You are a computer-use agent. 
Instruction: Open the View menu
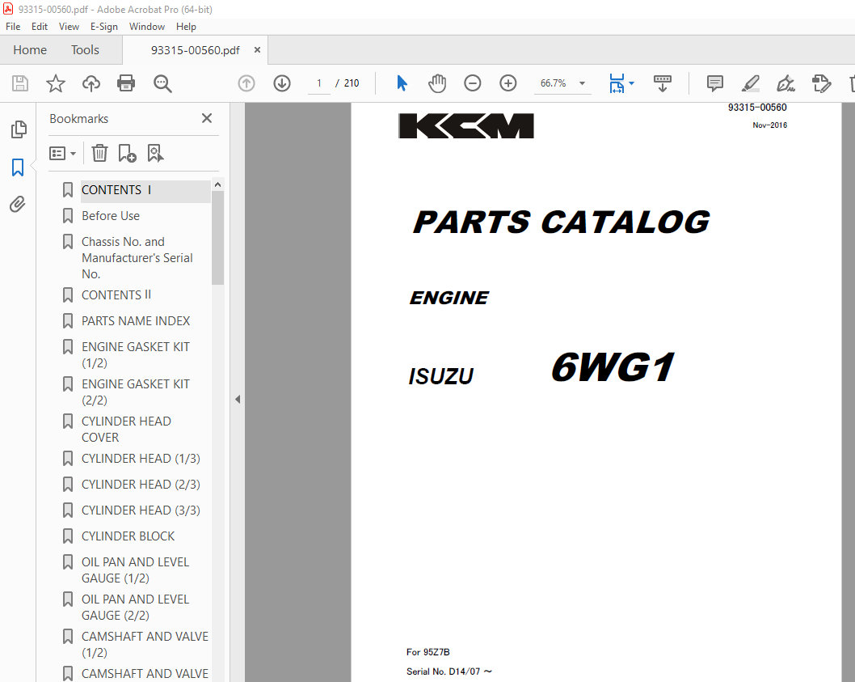(x=69, y=26)
